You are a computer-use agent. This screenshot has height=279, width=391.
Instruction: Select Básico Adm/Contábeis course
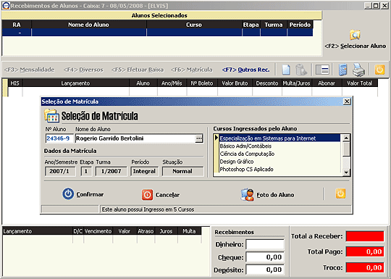coord(245,146)
